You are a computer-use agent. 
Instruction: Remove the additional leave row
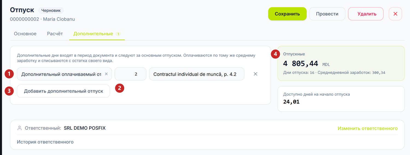click(x=255, y=74)
